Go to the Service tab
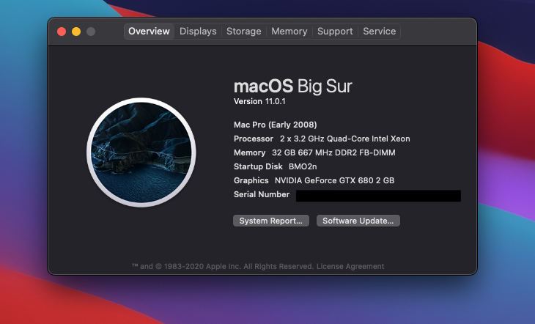 (x=379, y=32)
